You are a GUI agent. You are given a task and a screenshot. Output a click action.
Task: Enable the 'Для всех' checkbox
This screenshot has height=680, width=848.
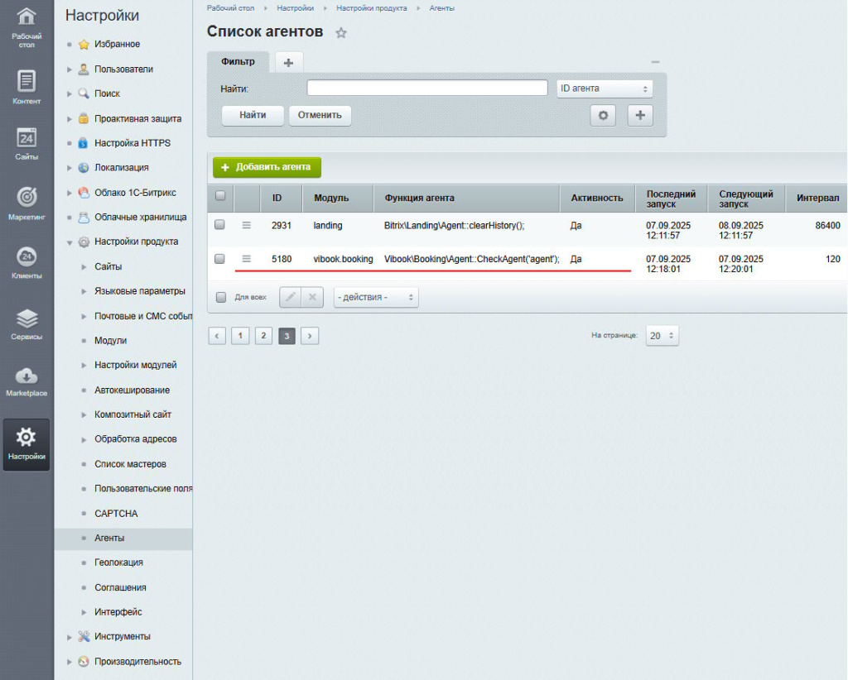point(221,297)
